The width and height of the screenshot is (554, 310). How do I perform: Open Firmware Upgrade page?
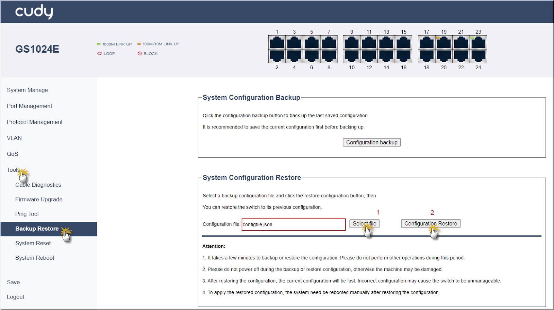(39, 200)
